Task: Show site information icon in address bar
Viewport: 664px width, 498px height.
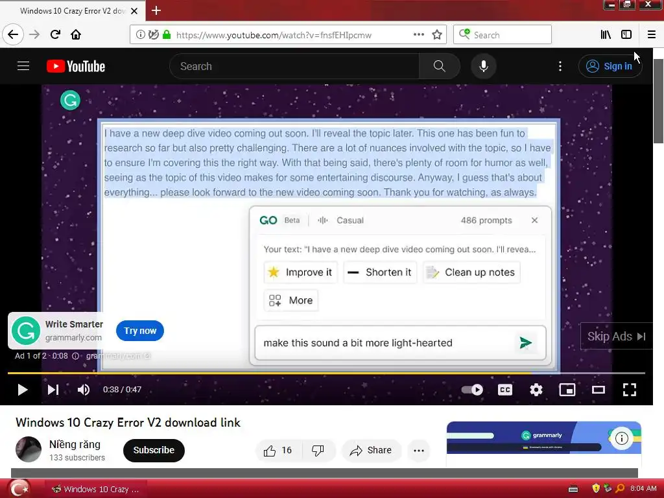Action: coord(140,35)
